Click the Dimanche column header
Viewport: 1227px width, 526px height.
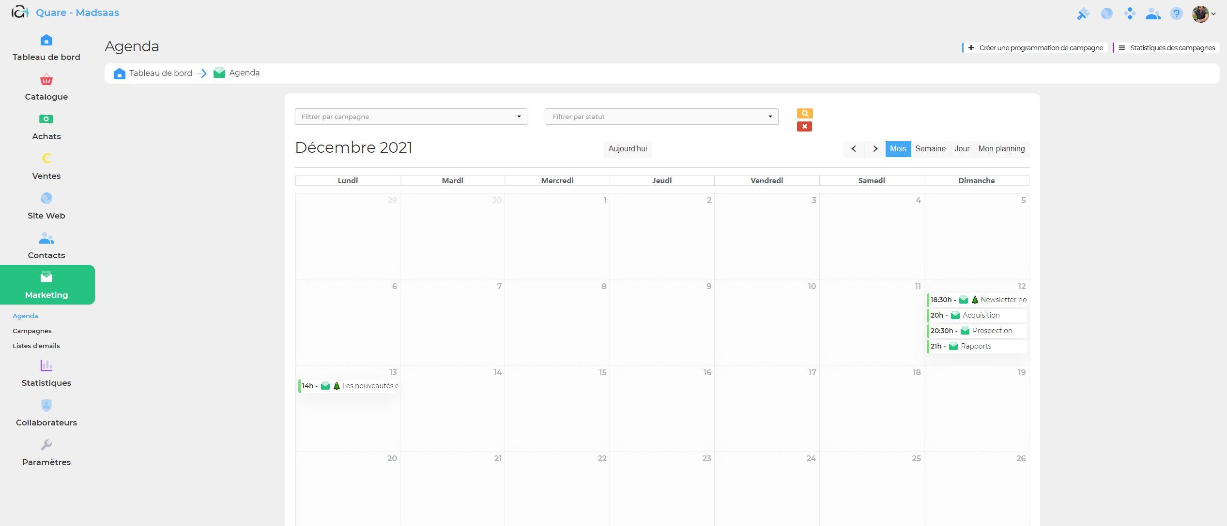[976, 180]
